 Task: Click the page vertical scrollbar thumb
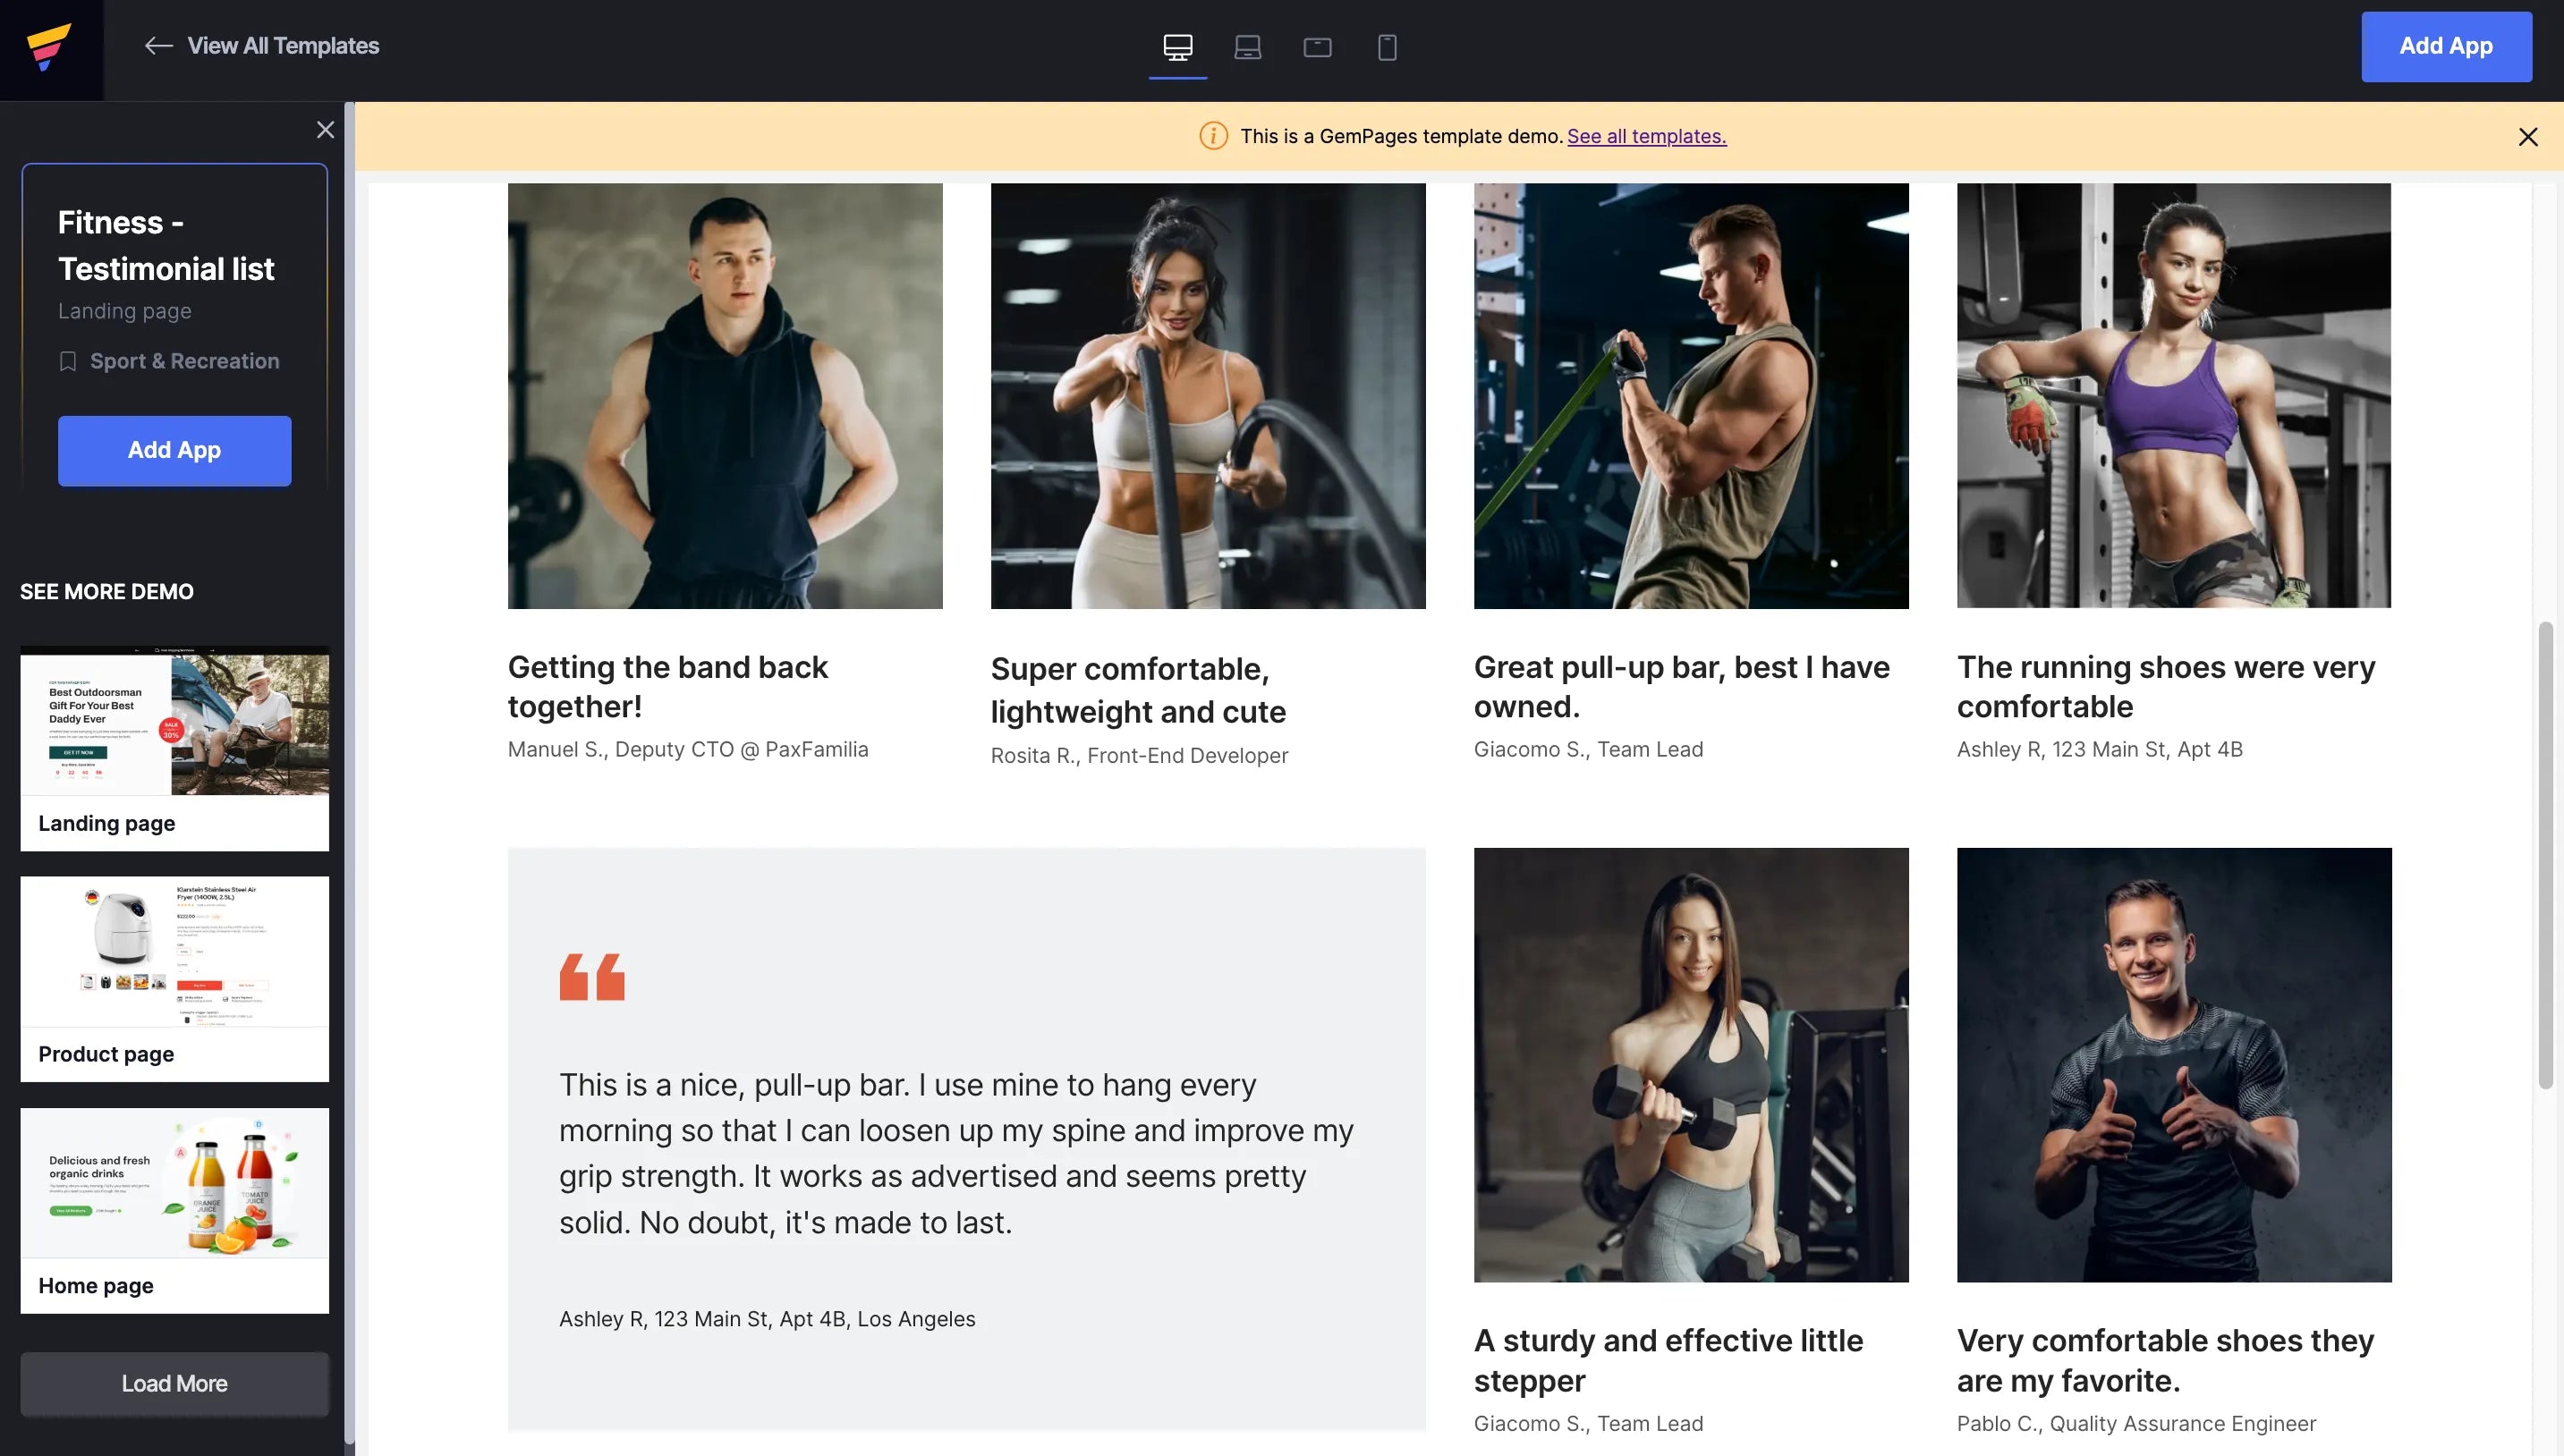click(2545, 855)
